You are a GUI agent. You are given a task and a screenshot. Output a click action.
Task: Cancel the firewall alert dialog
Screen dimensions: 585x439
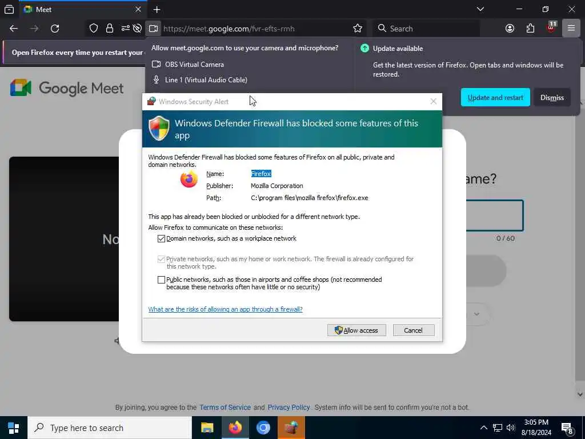(414, 330)
